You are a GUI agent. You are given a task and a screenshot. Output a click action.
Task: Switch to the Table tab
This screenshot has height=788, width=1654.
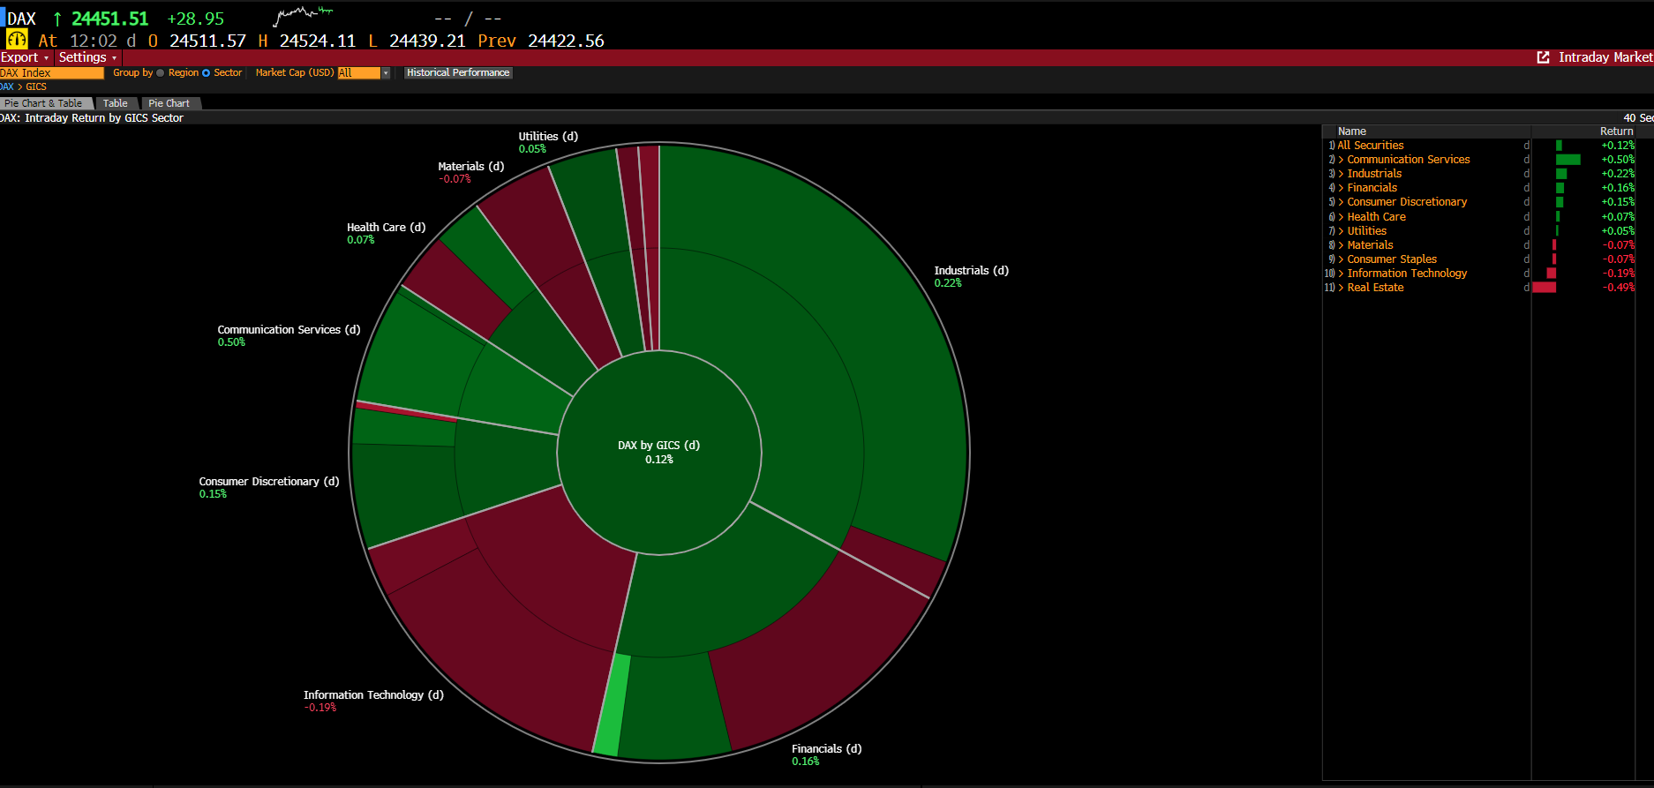115,103
